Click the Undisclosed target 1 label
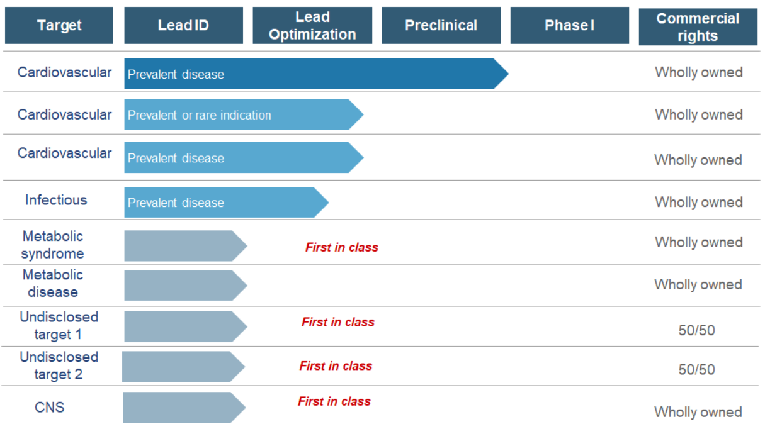The image size is (765, 429). point(59,325)
